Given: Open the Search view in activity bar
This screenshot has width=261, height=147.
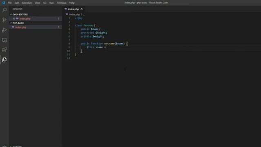Looking at the screenshot, I should (x=4, y=10).
